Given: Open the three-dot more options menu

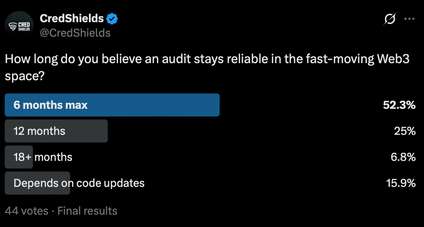Looking at the screenshot, I should point(409,19).
